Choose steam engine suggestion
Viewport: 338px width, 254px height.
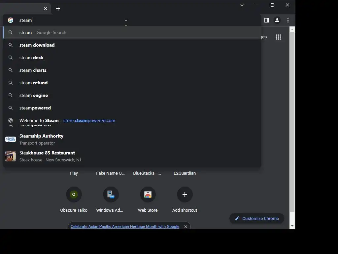click(x=132, y=95)
